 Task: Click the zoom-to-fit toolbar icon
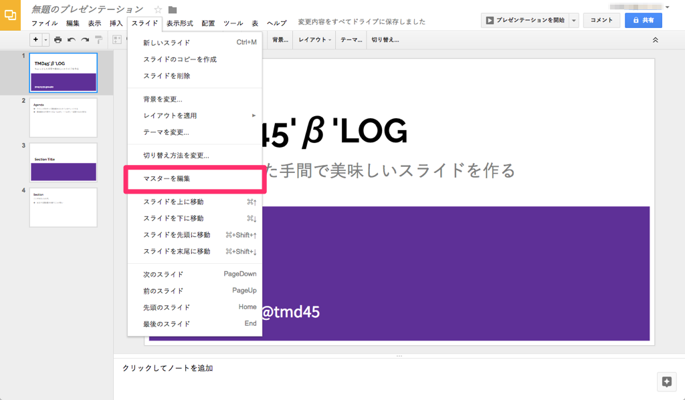coord(116,39)
